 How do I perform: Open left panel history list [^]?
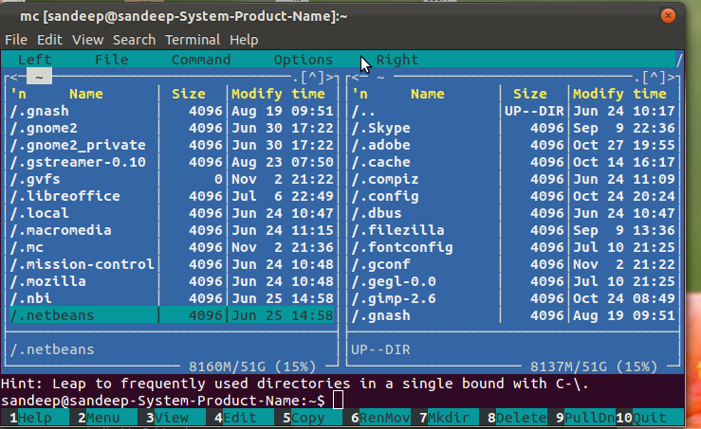point(312,78)
